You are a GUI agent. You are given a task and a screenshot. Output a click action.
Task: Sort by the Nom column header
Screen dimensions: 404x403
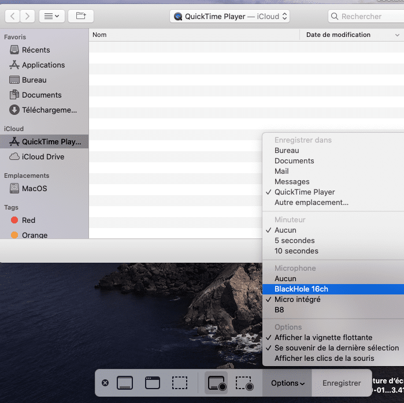(99, 35)
